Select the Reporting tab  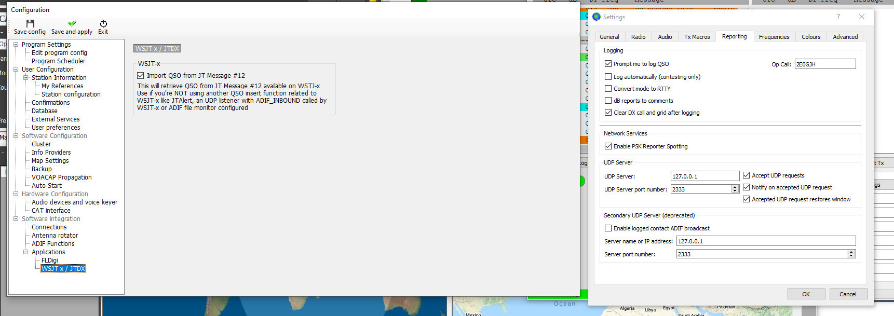[734, 36]
